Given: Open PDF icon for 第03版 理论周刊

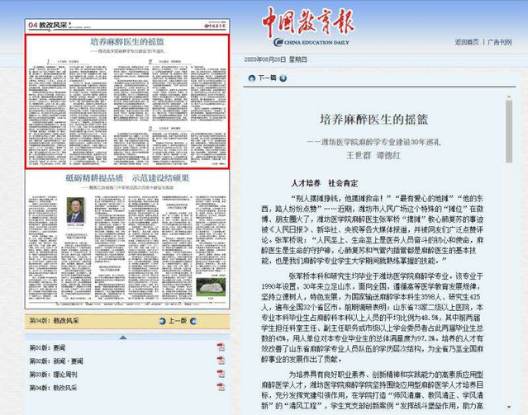Looking at the screenshot, I should [x=221, y=374].
